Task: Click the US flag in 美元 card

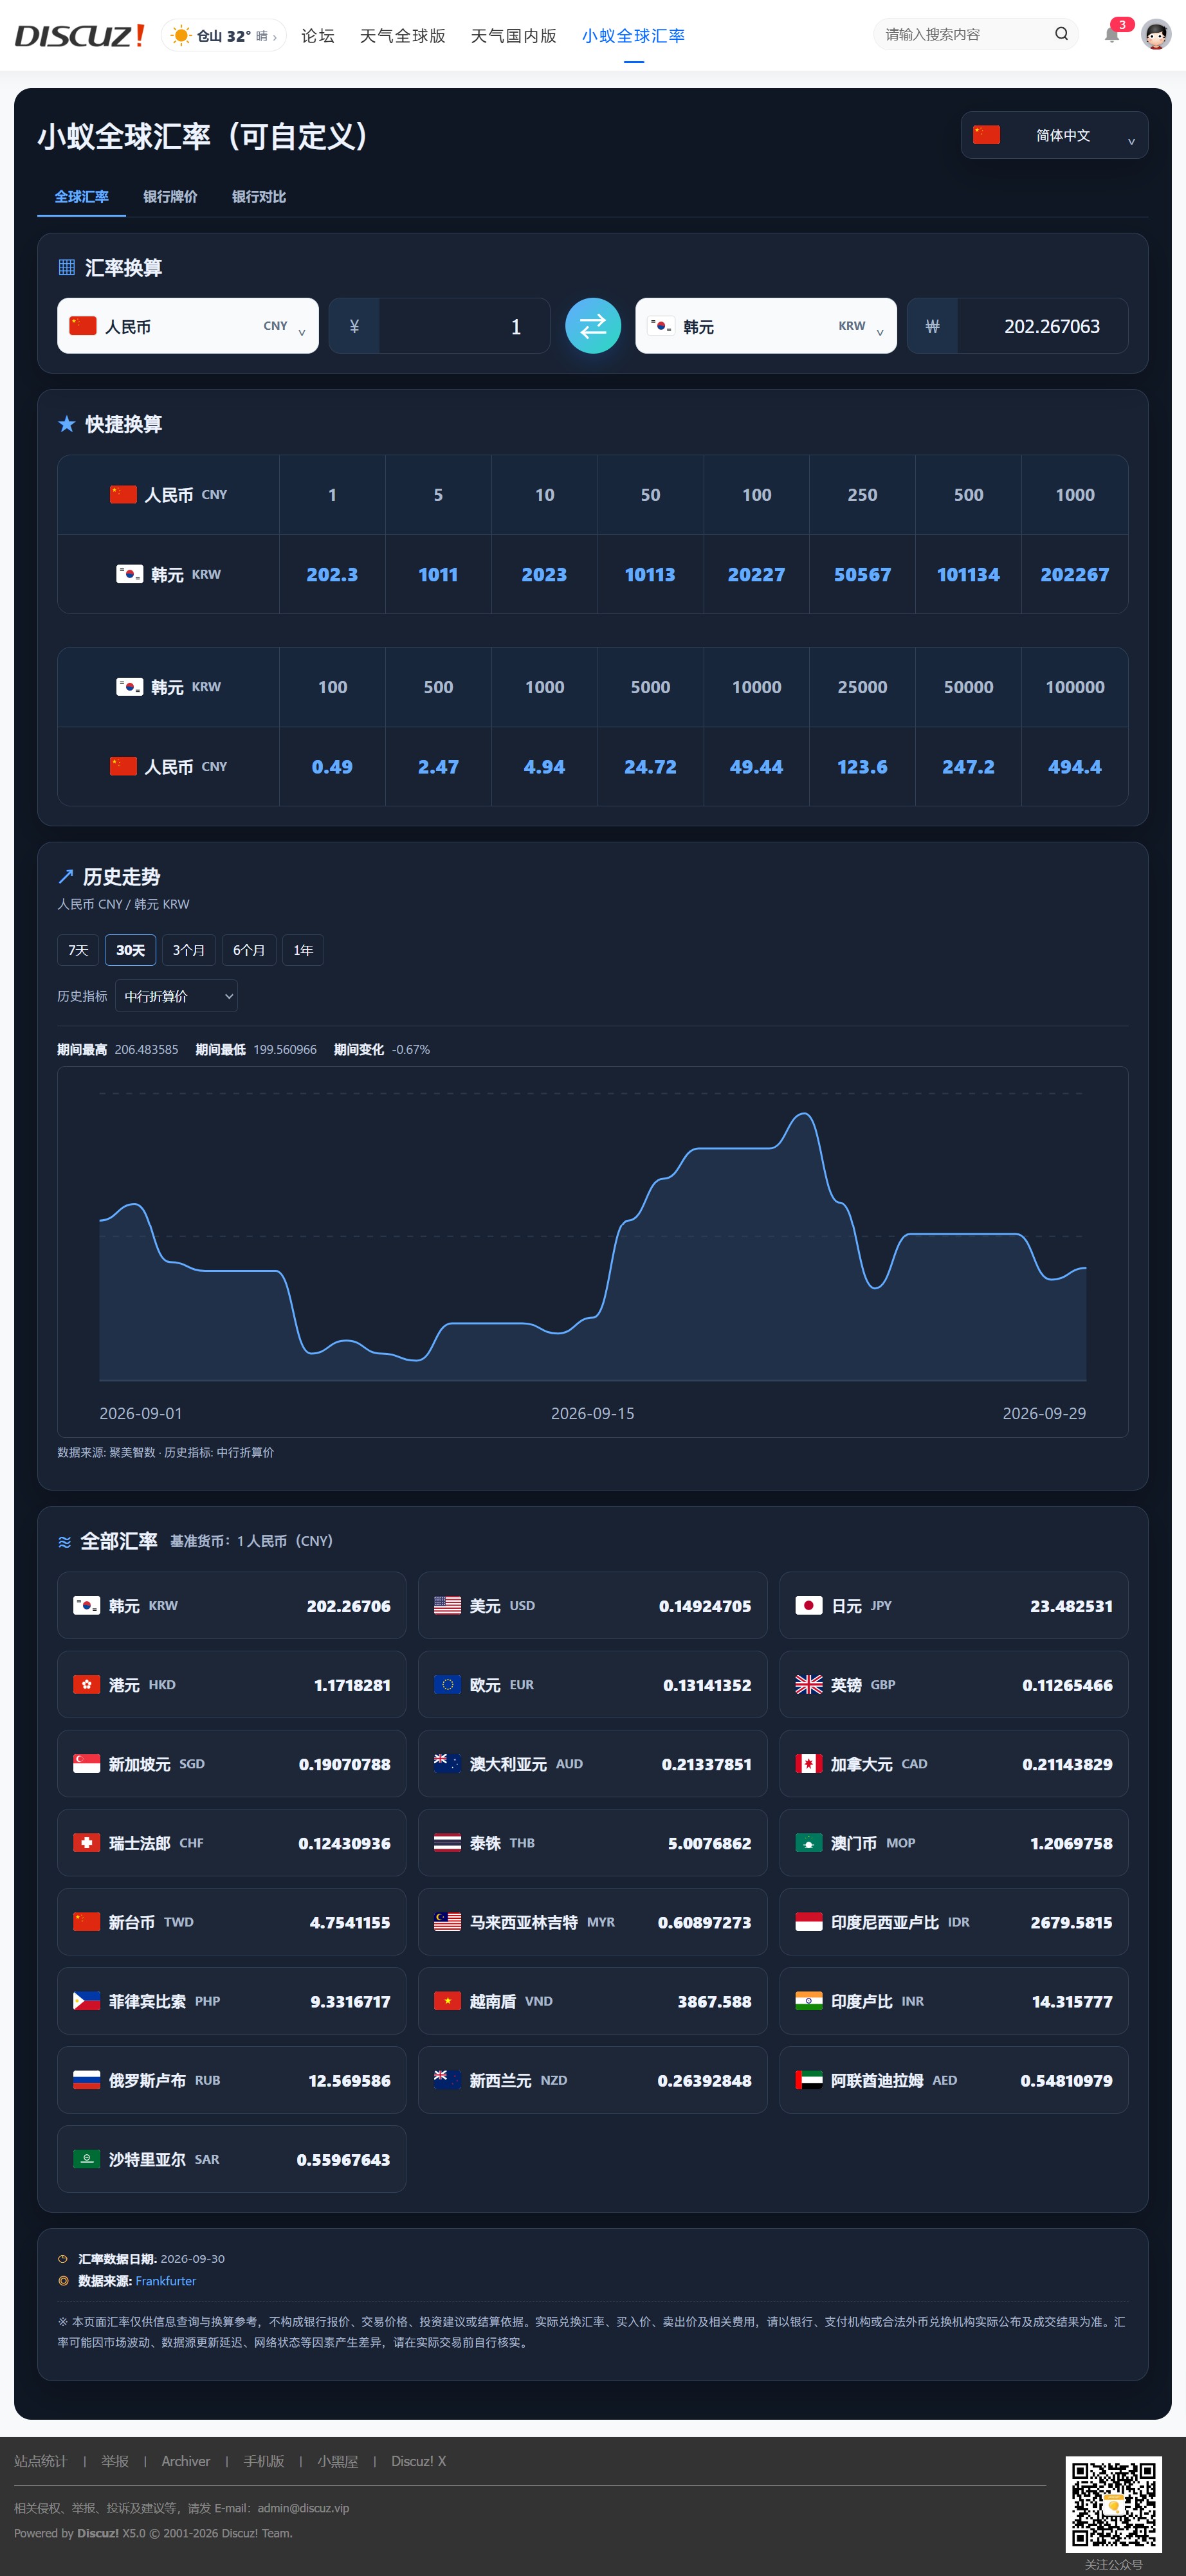Action: pos(447,1605)
